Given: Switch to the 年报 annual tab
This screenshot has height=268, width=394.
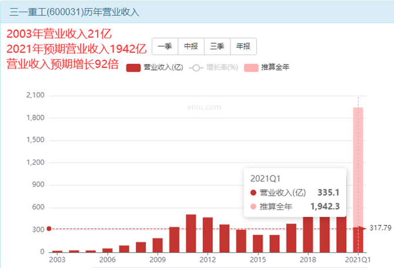Looking at the screenshot, I should tap(243, 46).
